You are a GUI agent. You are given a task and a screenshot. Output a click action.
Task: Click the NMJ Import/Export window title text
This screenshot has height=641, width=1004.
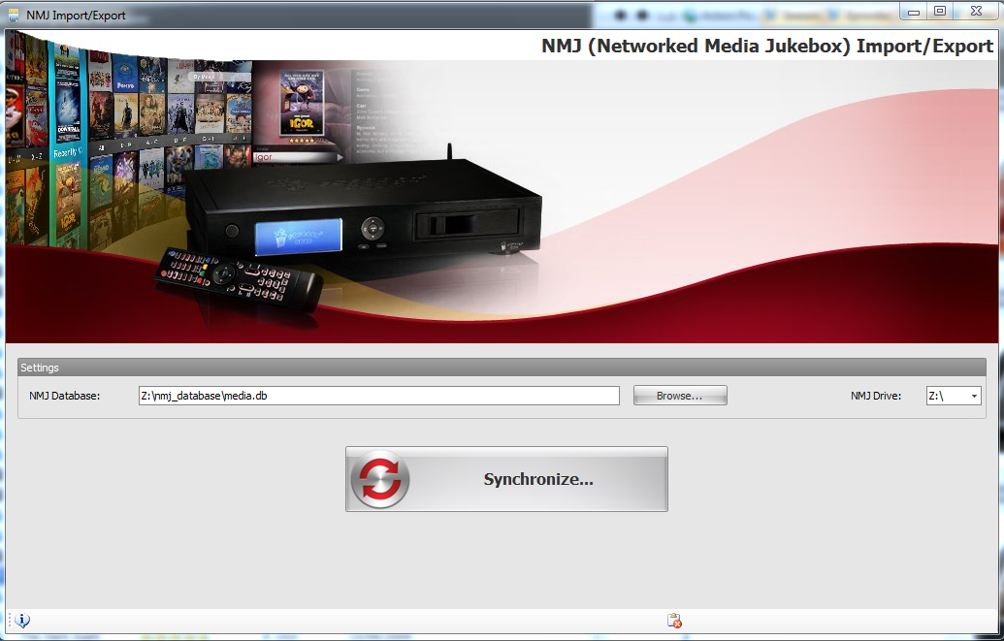point(76,16)
